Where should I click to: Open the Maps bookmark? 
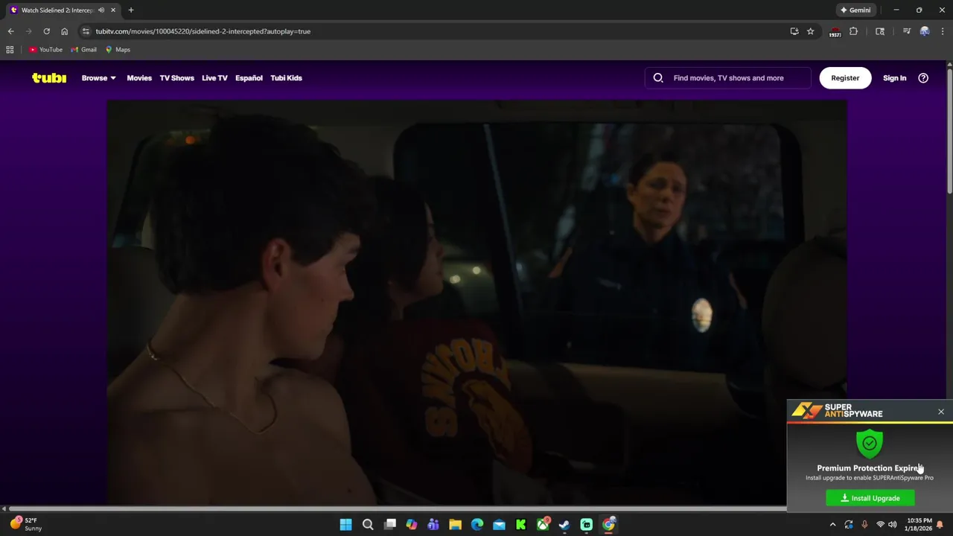(x=118, y=50)
